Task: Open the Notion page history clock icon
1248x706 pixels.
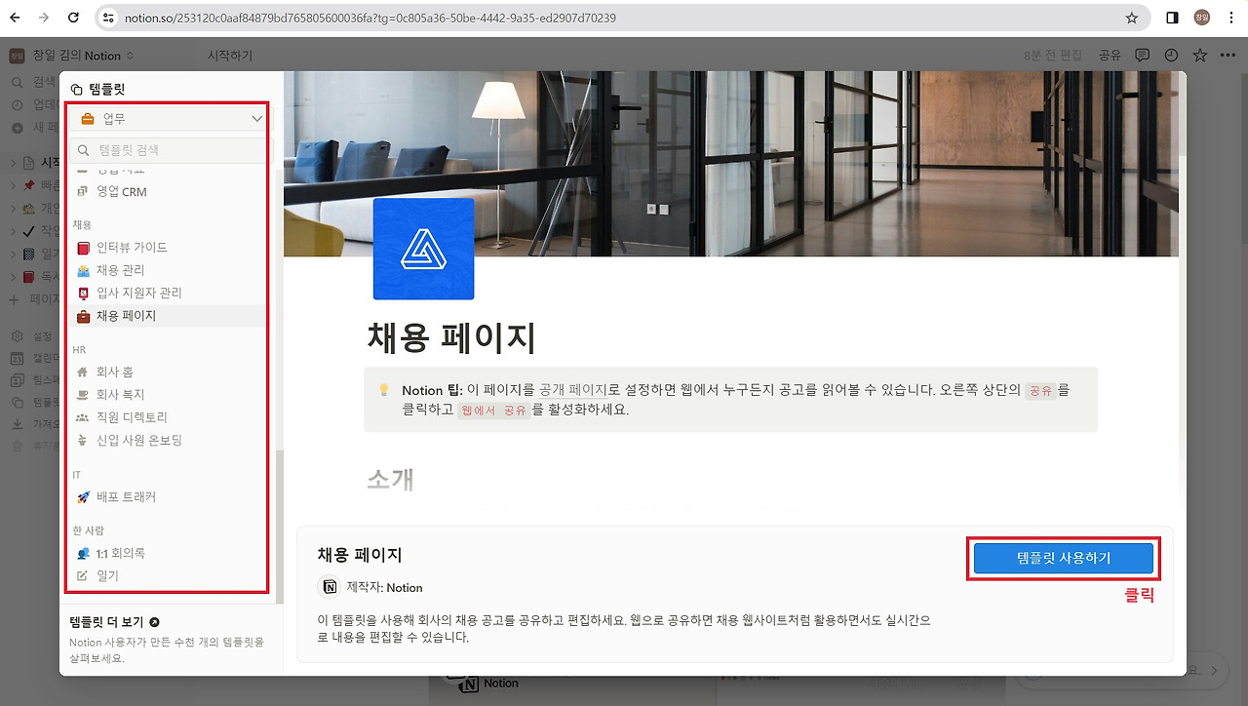Action: tap(1171, 56)
